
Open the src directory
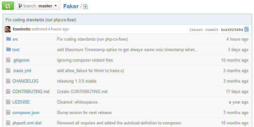(15, 39)
